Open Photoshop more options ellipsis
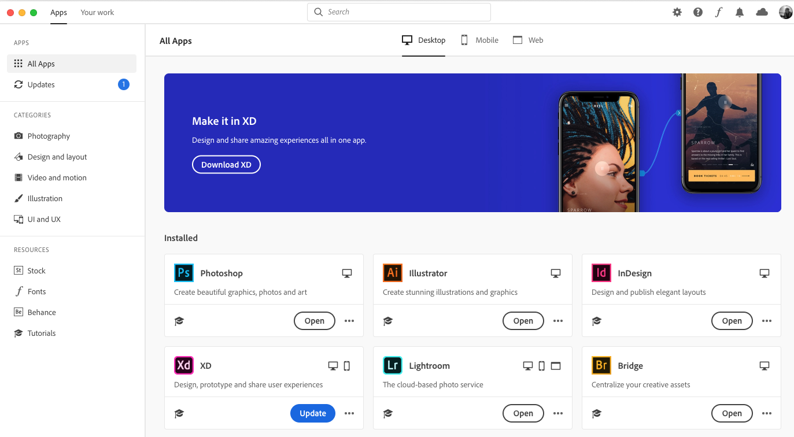The width and height of the screenshot is (794, 437). pyautogui.click(x=349, y=321)
